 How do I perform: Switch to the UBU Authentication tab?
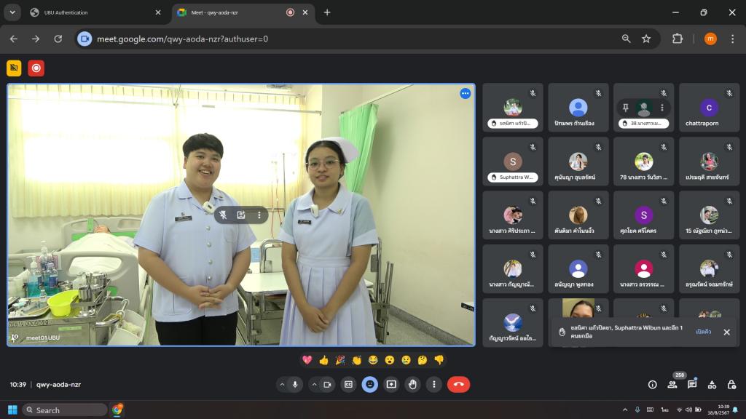coord(93,12)
